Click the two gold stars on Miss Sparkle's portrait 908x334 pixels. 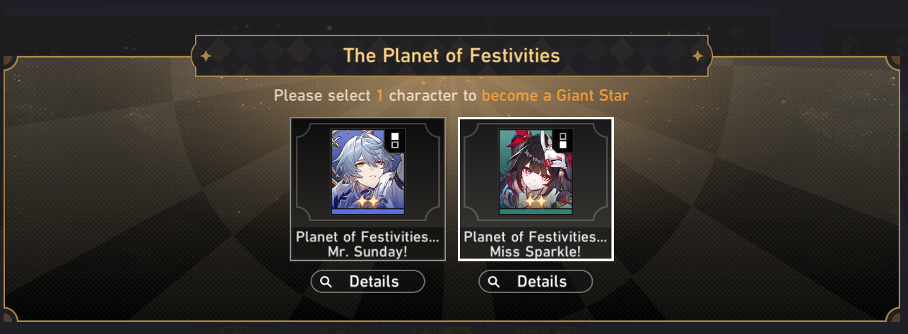[x=536, y=201]
